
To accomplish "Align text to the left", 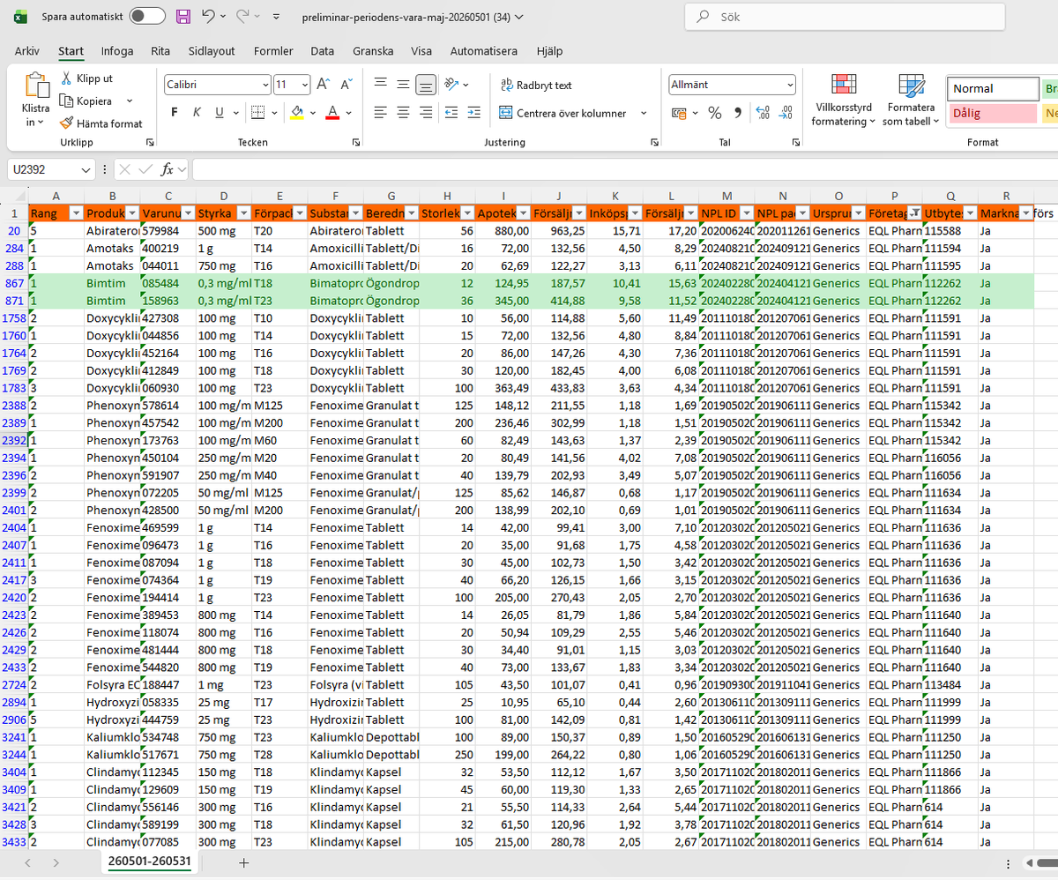I will (381, 113).
